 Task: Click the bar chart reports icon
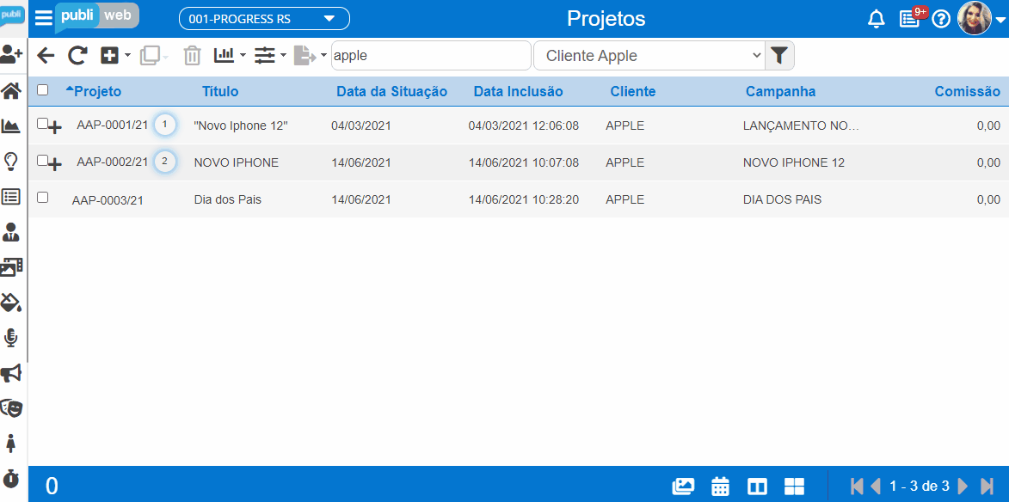tap(225, 55)
